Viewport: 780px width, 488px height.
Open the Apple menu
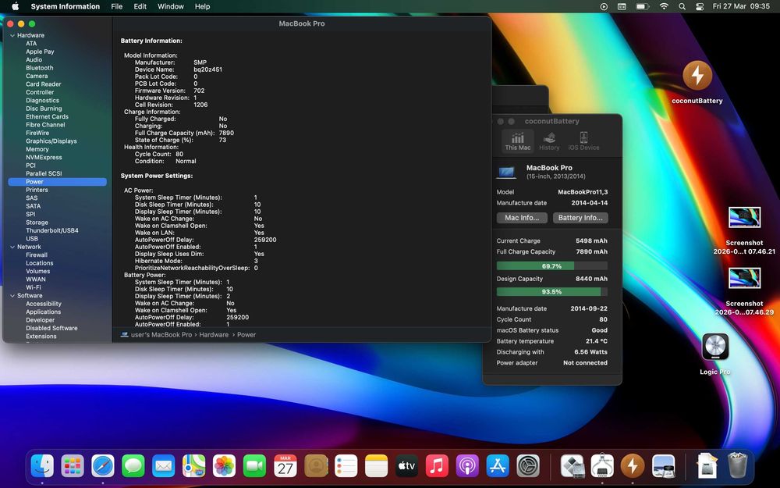pyautogui.click(x=15, y=6)
